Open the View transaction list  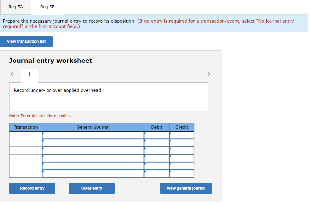(x=26, y=41)
